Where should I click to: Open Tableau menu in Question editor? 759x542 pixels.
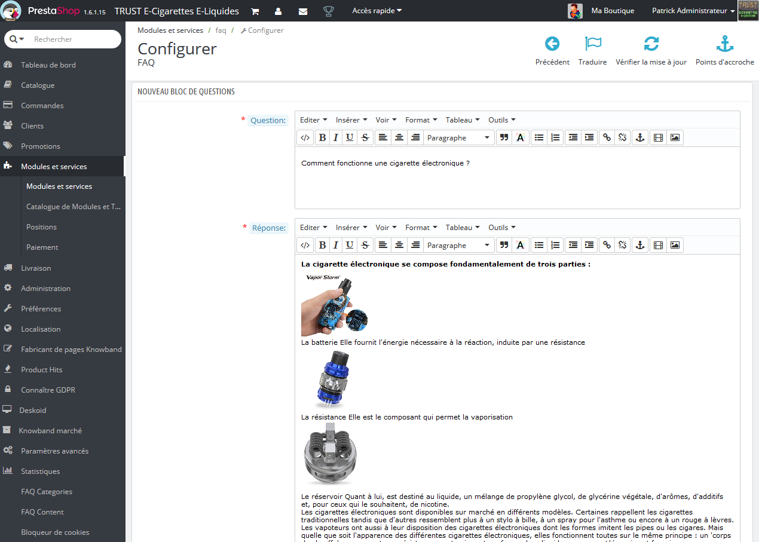(463, 120)
